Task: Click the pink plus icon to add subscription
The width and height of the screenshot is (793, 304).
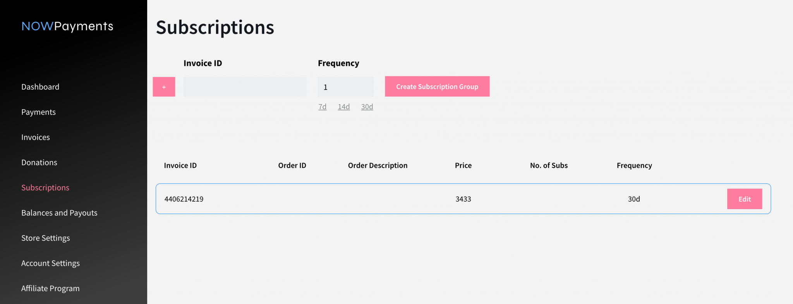Action: pyautogui.click(x=163, y=86)
